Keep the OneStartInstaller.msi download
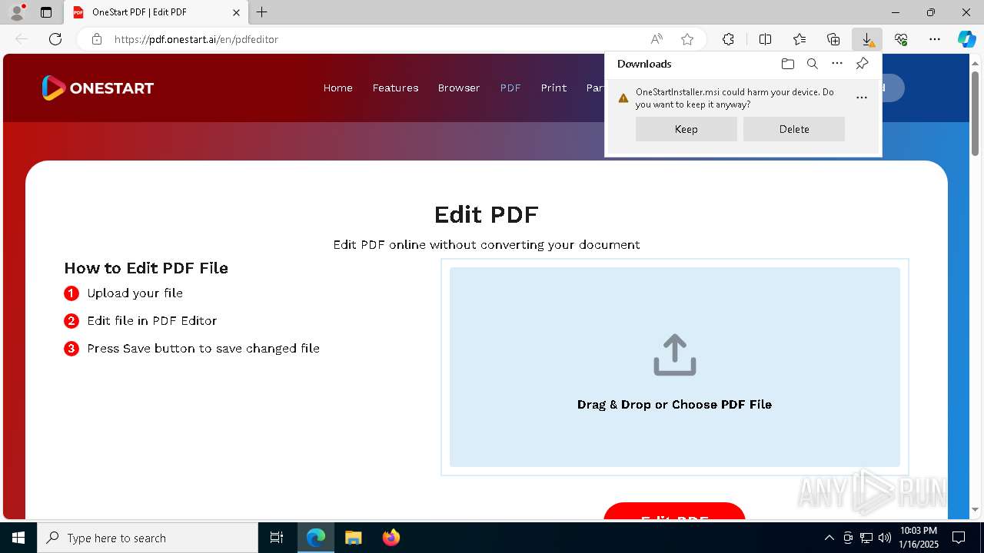 click(686, 129)
